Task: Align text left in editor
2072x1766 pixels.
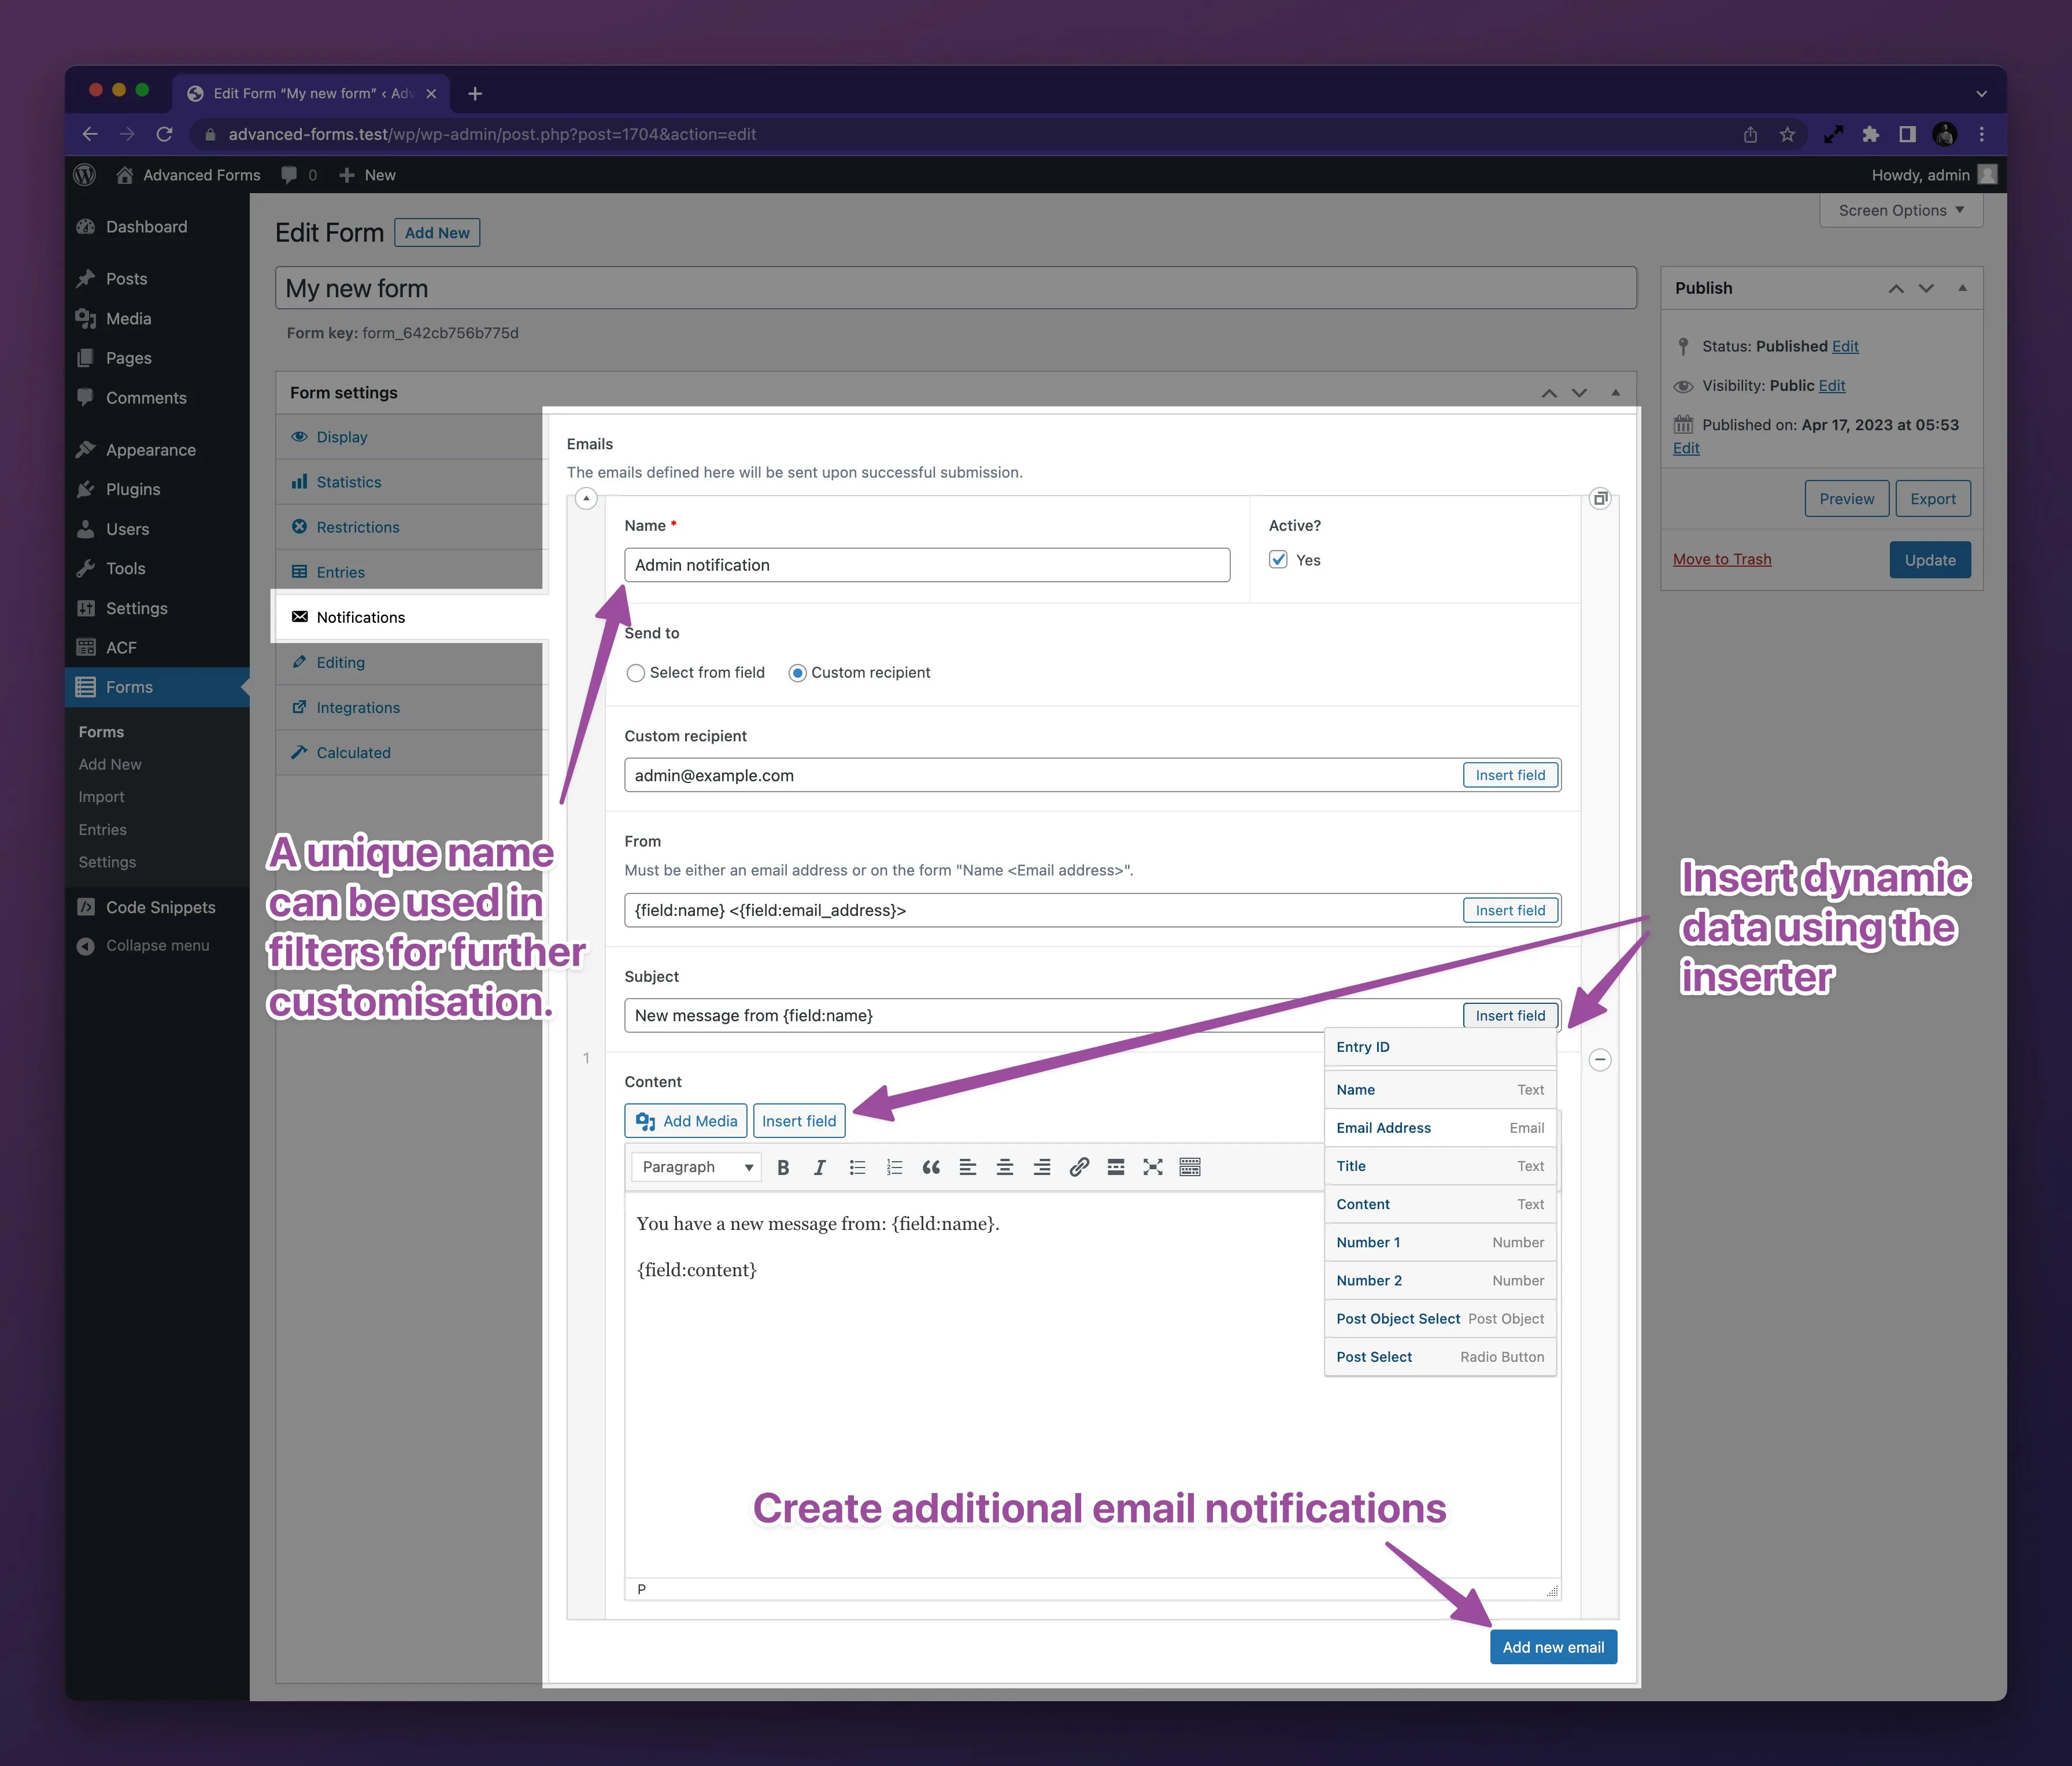Action: [x=968, y=1167]
